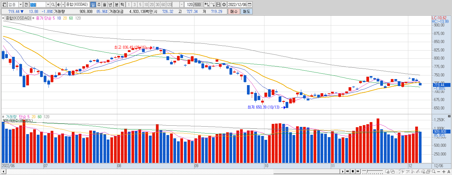Click the fast-forward button in chart replay
Viewport: 452px width, 175px height.
[x=358, y=171]
